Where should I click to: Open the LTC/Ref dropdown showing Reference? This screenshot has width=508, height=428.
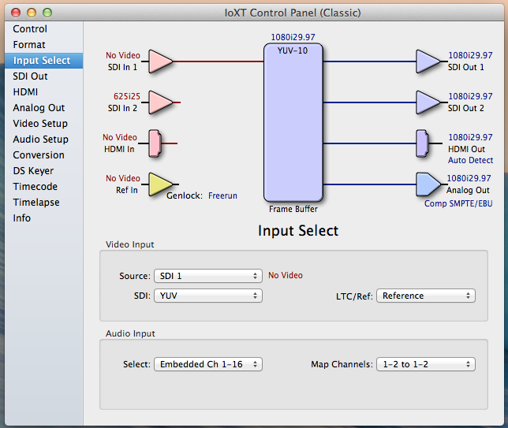pos(425,296)
